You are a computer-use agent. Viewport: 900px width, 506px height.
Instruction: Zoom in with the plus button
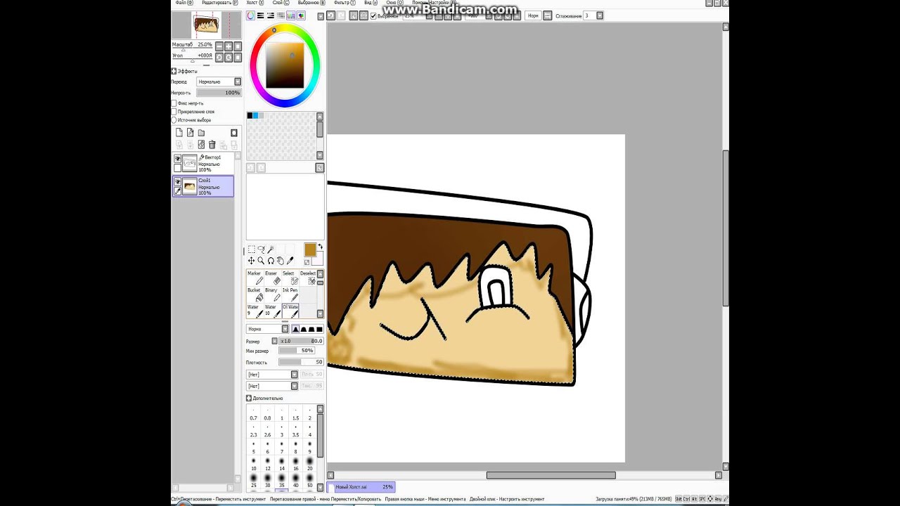coord(228,46)
